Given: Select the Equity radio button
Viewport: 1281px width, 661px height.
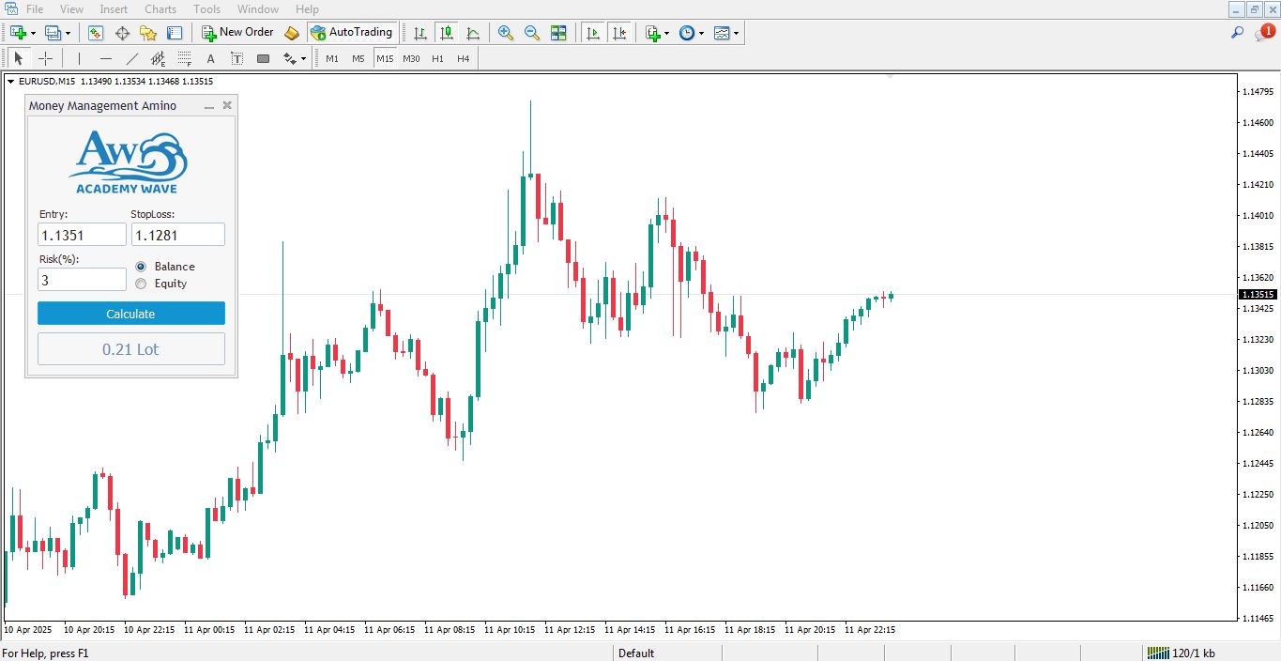Looking at the screenshot, I should [x=141, y=284].
